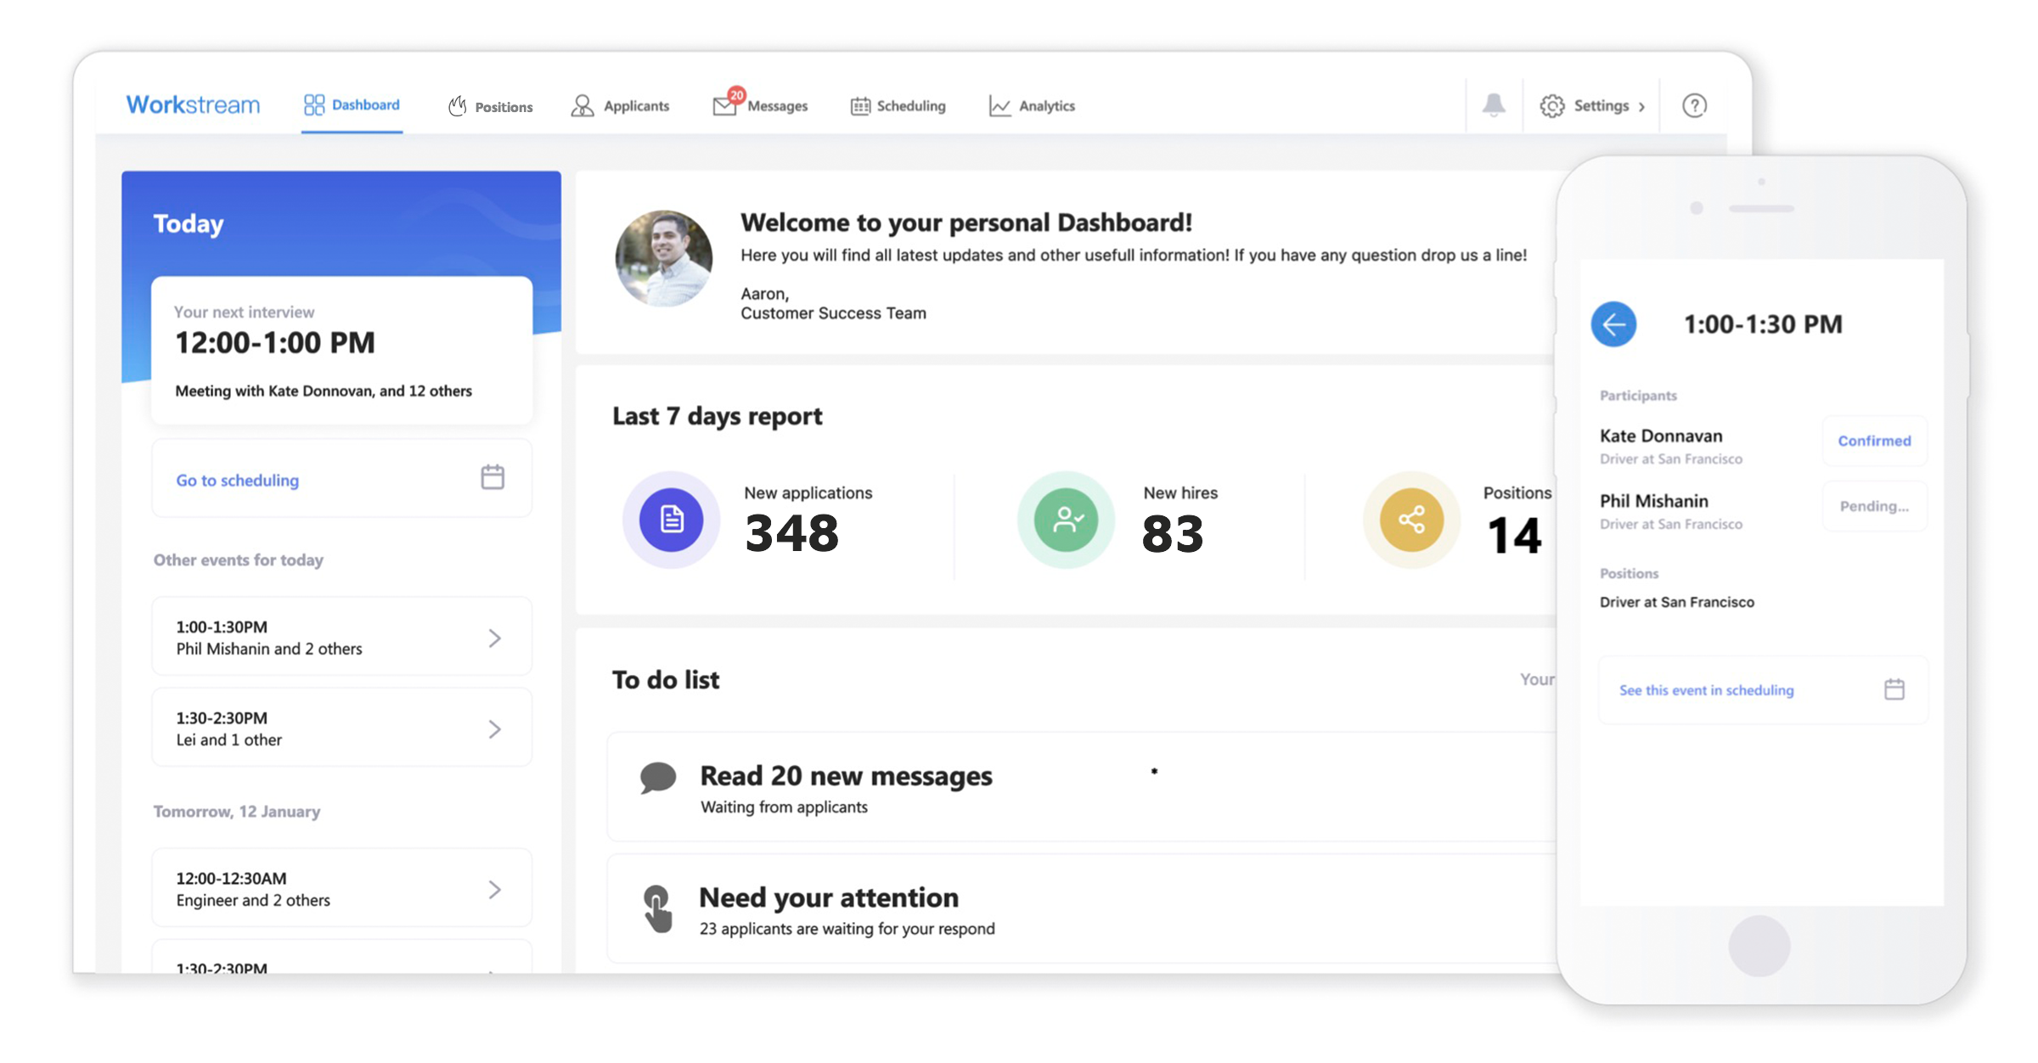Open Analytics with the chart icon
This screenshot has width=2038, height=1063.
(x=999, y=105)
